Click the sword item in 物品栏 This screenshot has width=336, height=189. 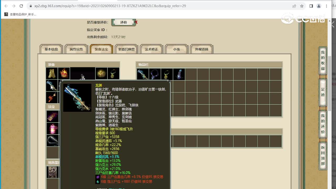(x=143, y=74)
